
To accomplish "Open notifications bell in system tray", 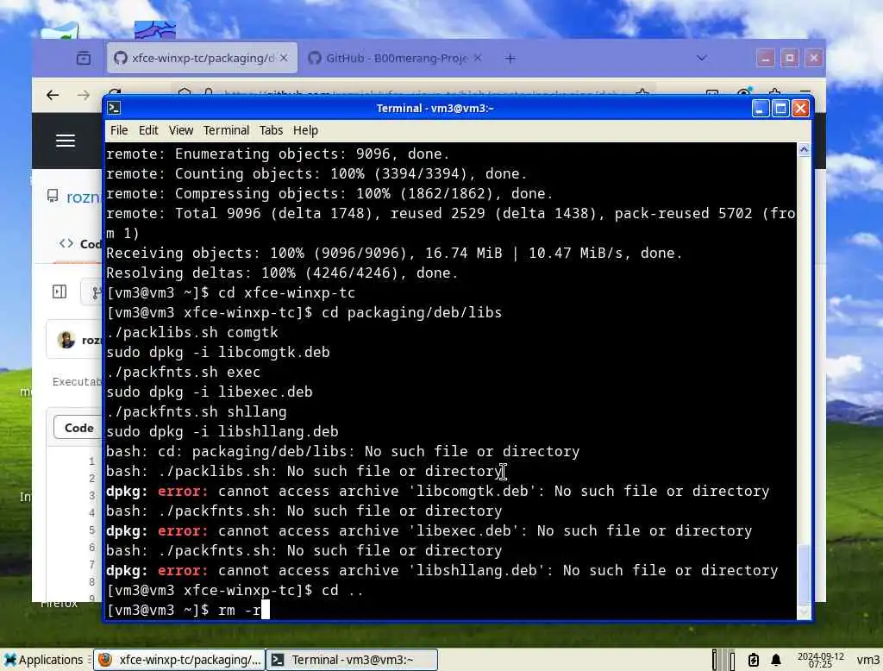I will pyautogui.click(x=776, y=660).
